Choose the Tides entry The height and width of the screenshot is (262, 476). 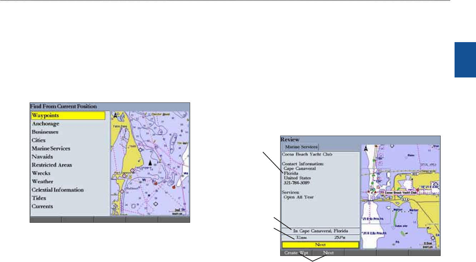39,198
